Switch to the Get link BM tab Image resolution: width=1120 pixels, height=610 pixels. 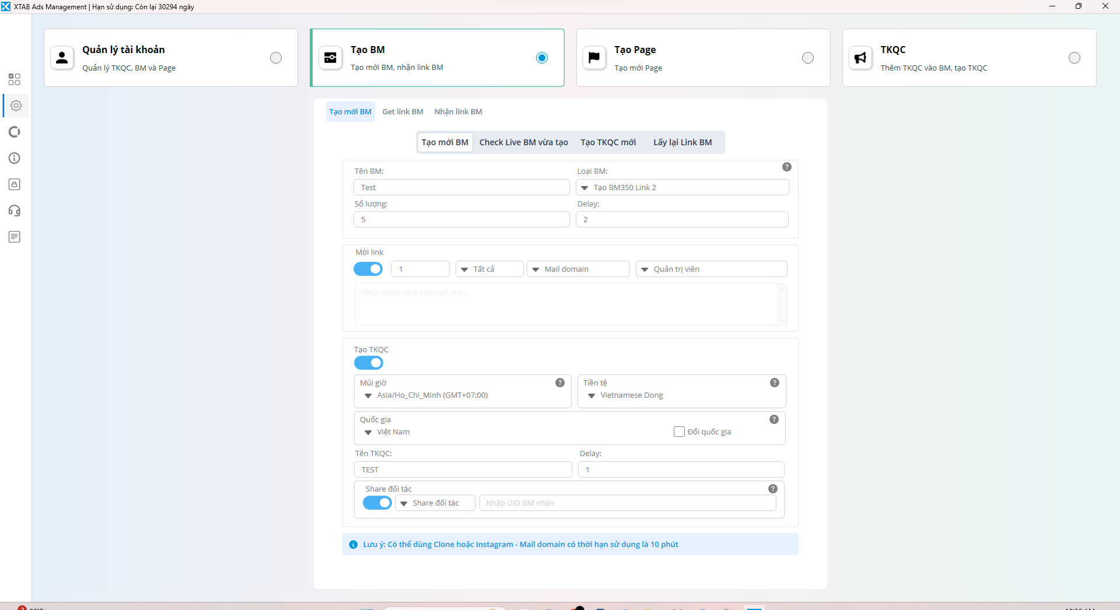[x=402, y=111]
